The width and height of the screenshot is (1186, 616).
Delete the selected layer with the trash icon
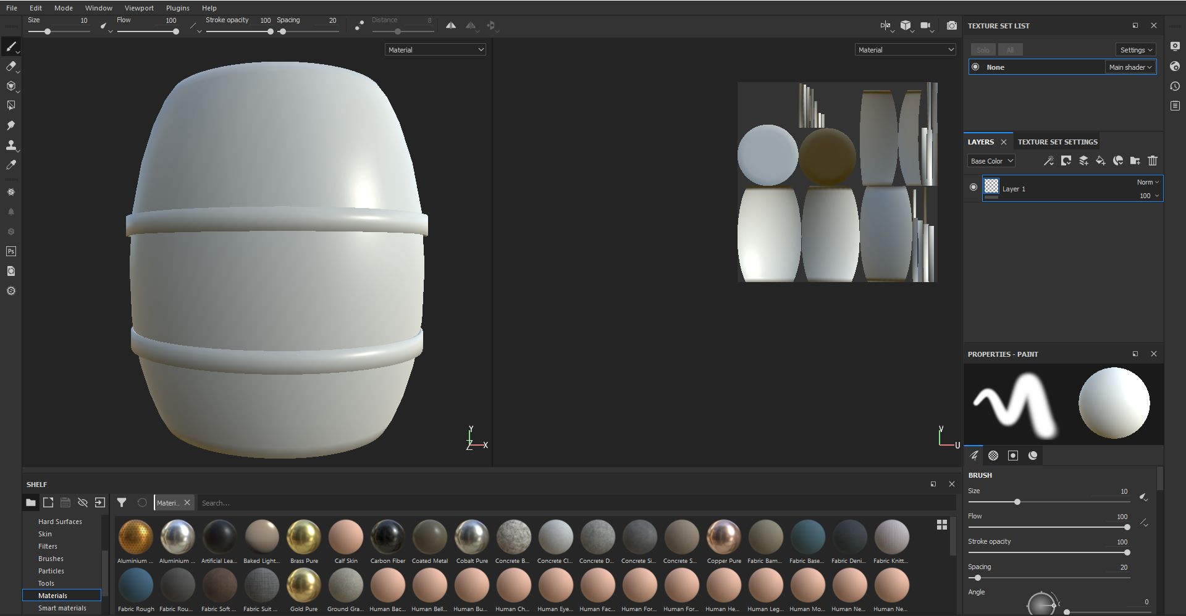pyautogui.click(x=1153, y=160)
